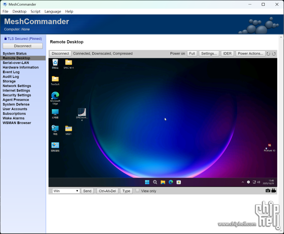Open SPECworkstation 4 desktop icon

coord(82,113)
